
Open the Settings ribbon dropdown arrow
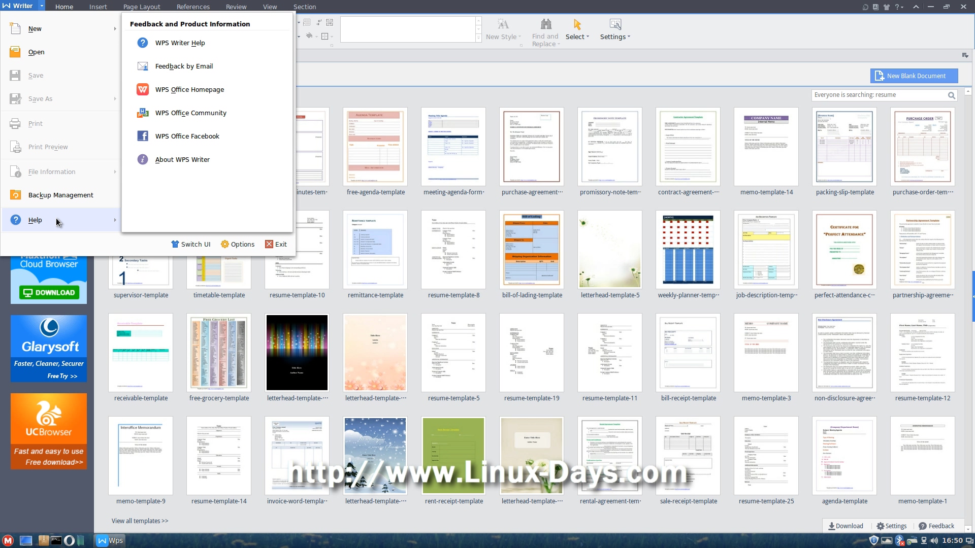tap(629, 37)
